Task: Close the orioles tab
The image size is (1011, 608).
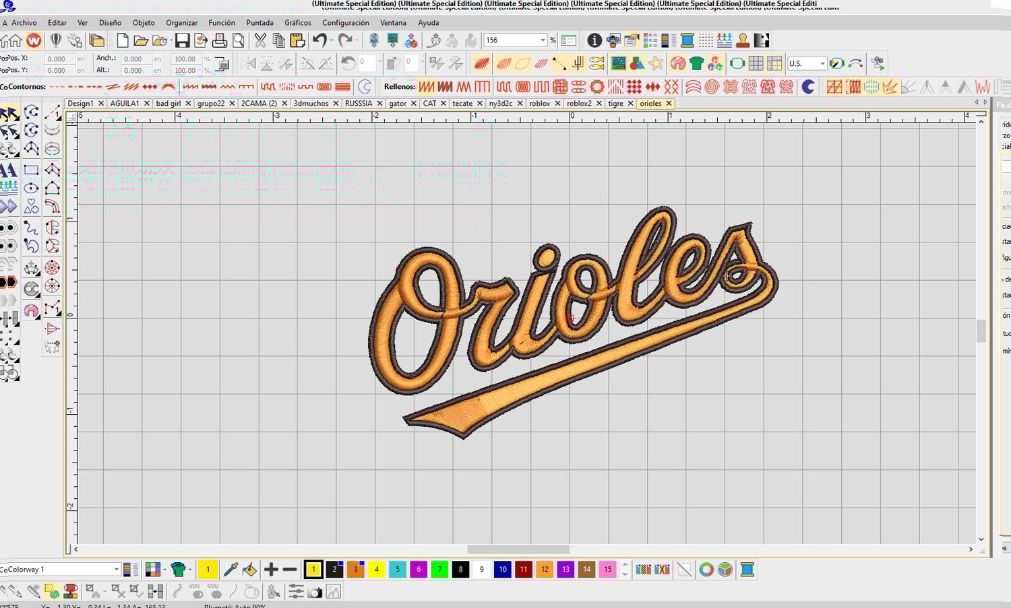Action: [669, 104]
